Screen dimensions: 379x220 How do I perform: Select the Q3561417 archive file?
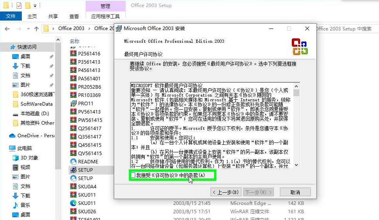90,137
